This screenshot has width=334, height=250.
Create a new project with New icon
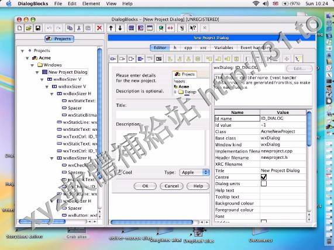tap(20, 28)
